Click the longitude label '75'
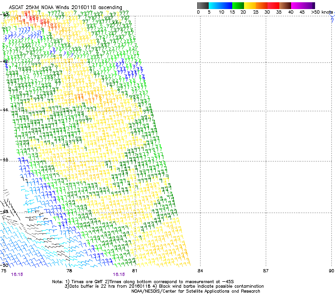Image resolution: width=335 pixels, height=294 pixels. coord(4,271)
